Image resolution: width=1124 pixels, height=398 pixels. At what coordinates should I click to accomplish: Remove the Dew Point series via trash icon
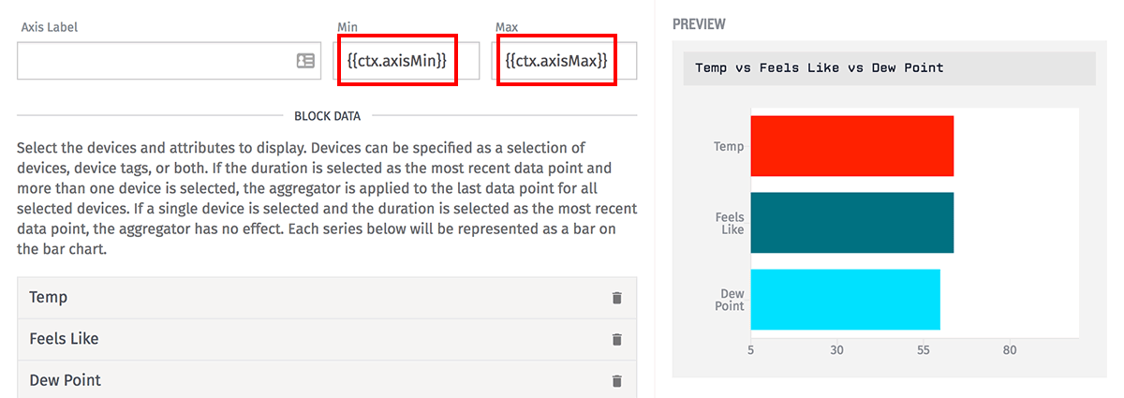coord(616,380)
